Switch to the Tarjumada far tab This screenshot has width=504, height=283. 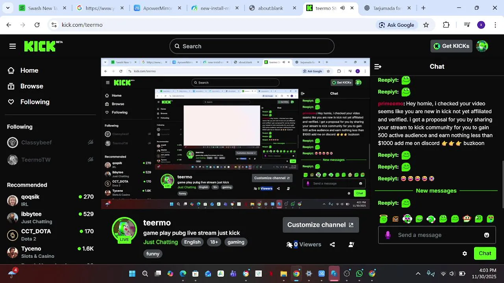[387, 8]
